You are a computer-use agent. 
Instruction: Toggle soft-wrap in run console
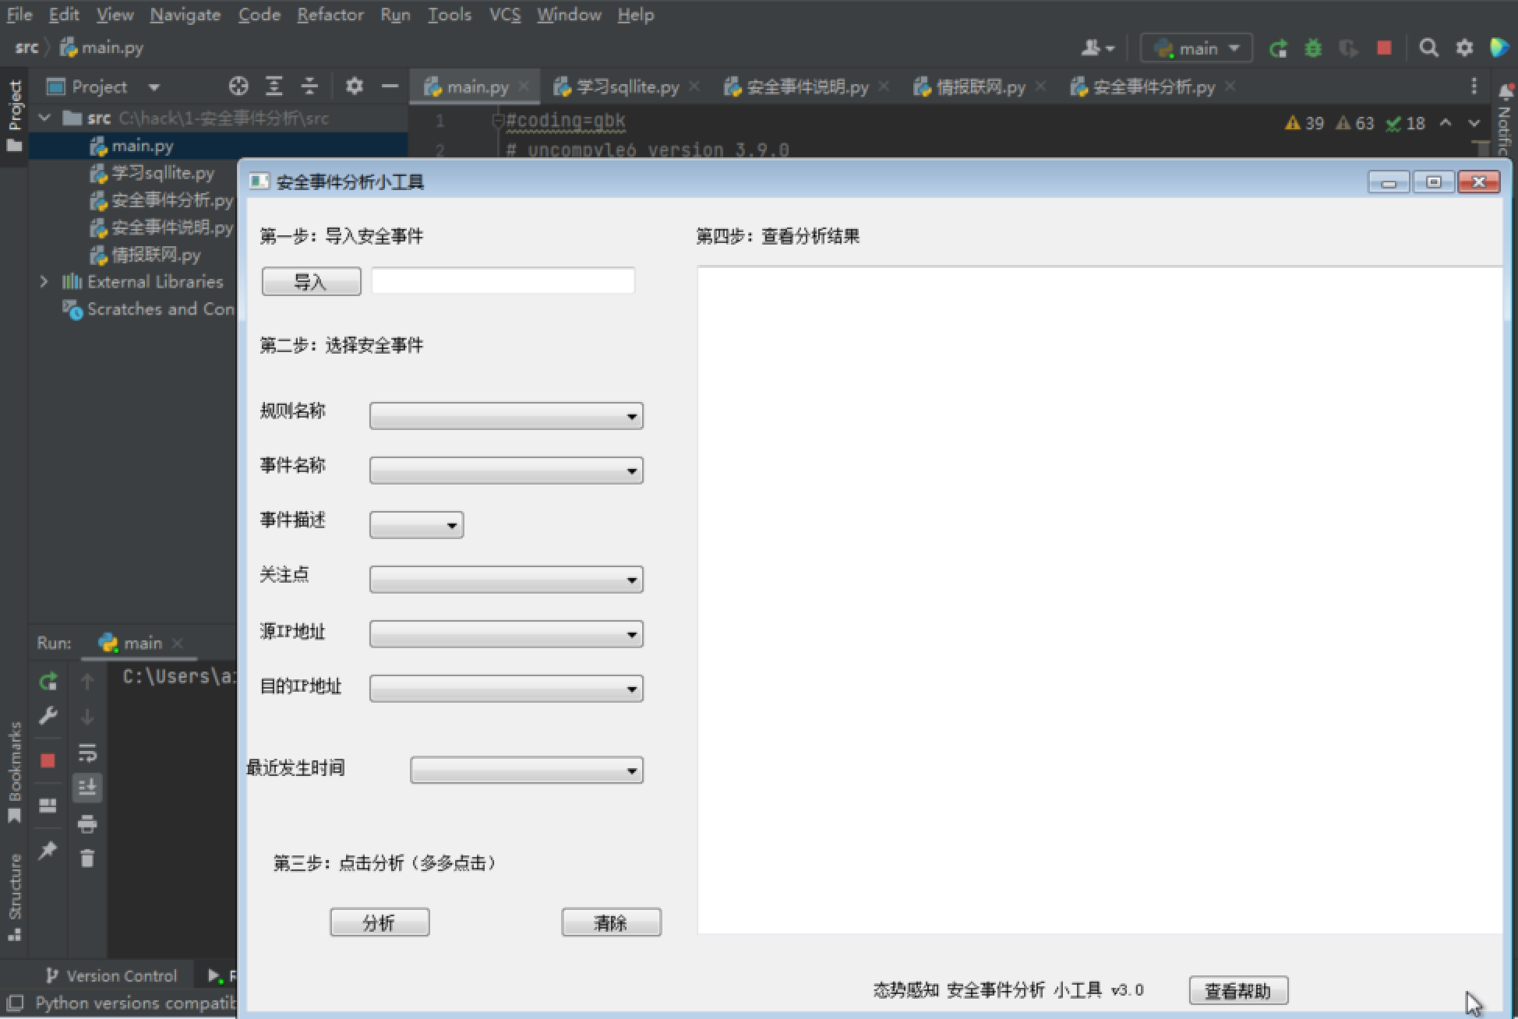tap(86, 753)
